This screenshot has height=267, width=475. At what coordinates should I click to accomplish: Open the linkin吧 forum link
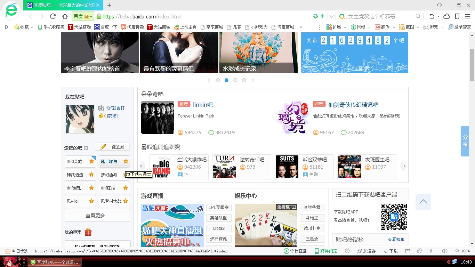[203, 105]
